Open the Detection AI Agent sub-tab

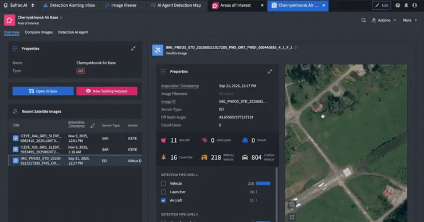pos(73,32)
